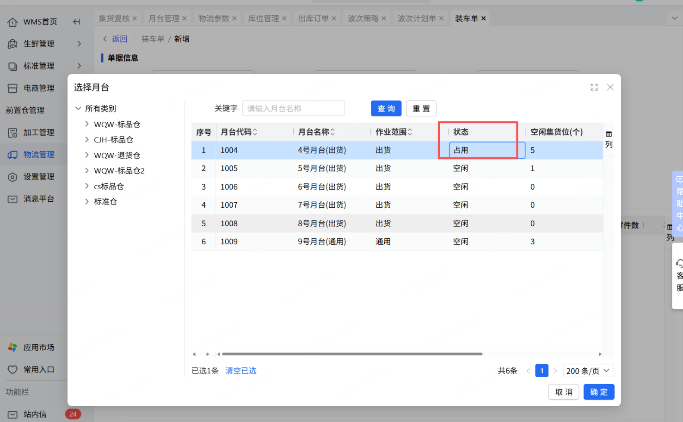
Task: Open 物流管理 in the sidebar
Action: [x=39, y=155]
